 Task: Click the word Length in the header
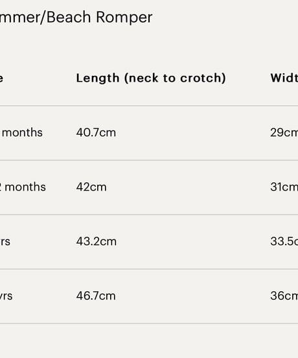click(98, 78)
